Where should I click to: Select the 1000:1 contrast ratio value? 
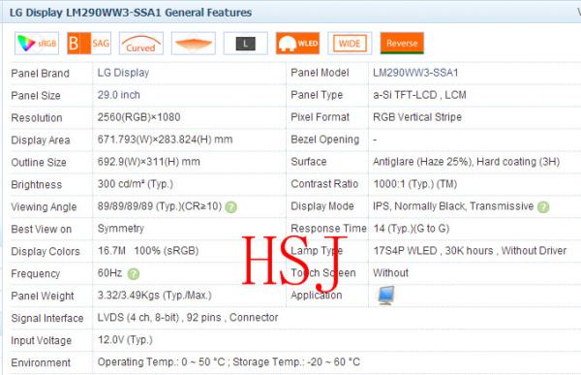(415, 184)
